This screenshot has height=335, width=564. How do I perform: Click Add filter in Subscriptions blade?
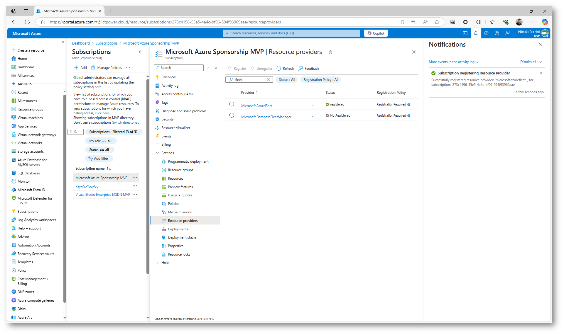pos(99,159)
